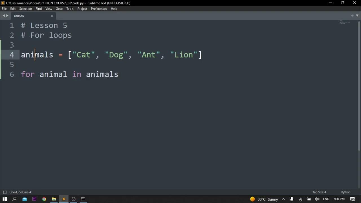Open Google Chrome from taskbar
This screenshot has width=361, height=203.
point(44,199)
